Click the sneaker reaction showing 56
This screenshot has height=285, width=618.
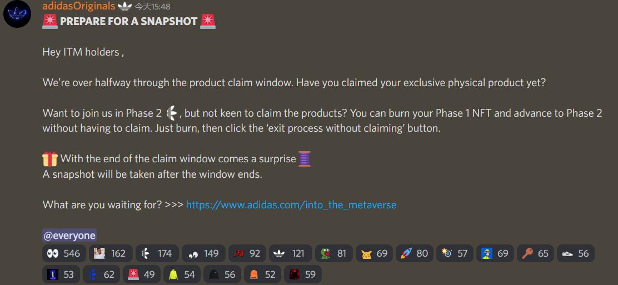[x=575, y=253]
